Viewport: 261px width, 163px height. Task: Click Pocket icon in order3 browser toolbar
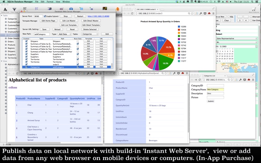point(205,13)
